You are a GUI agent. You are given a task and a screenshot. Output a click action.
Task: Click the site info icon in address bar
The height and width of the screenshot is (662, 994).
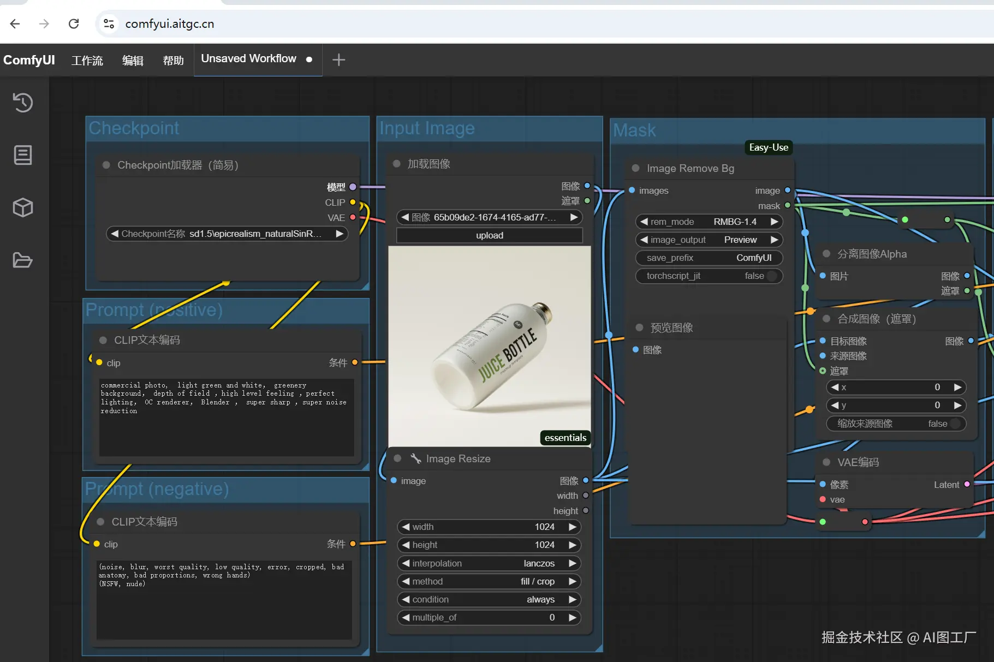(109, 23)
